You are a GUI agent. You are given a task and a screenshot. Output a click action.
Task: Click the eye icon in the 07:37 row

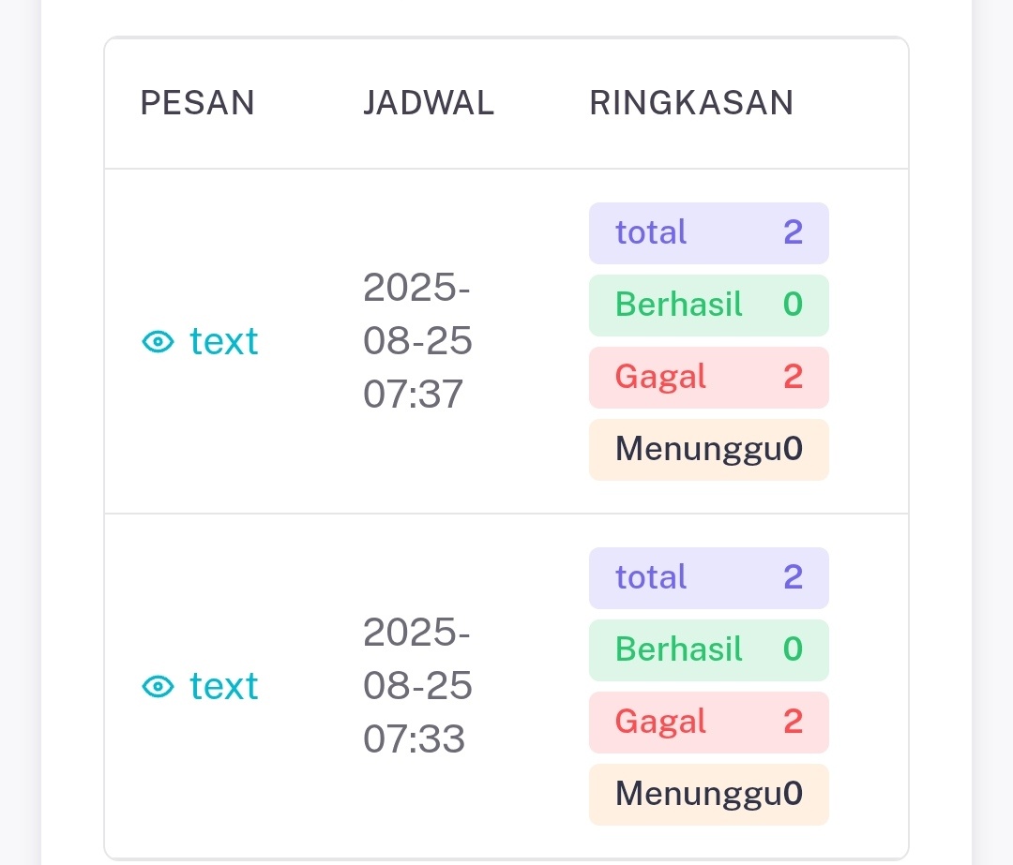tap(158, 341)
